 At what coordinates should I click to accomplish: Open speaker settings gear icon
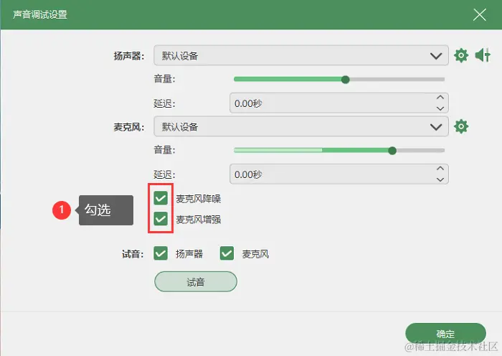tap(461, 55)
